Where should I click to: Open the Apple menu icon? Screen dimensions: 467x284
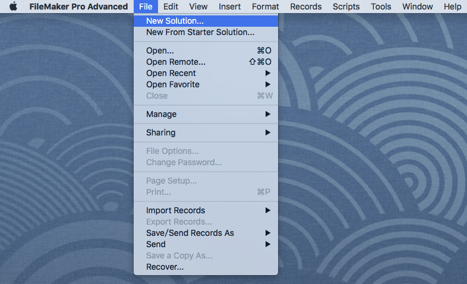coord(13,7)
